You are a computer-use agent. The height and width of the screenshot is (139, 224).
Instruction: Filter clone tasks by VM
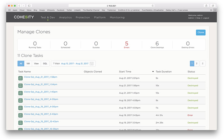coord(28,63)
